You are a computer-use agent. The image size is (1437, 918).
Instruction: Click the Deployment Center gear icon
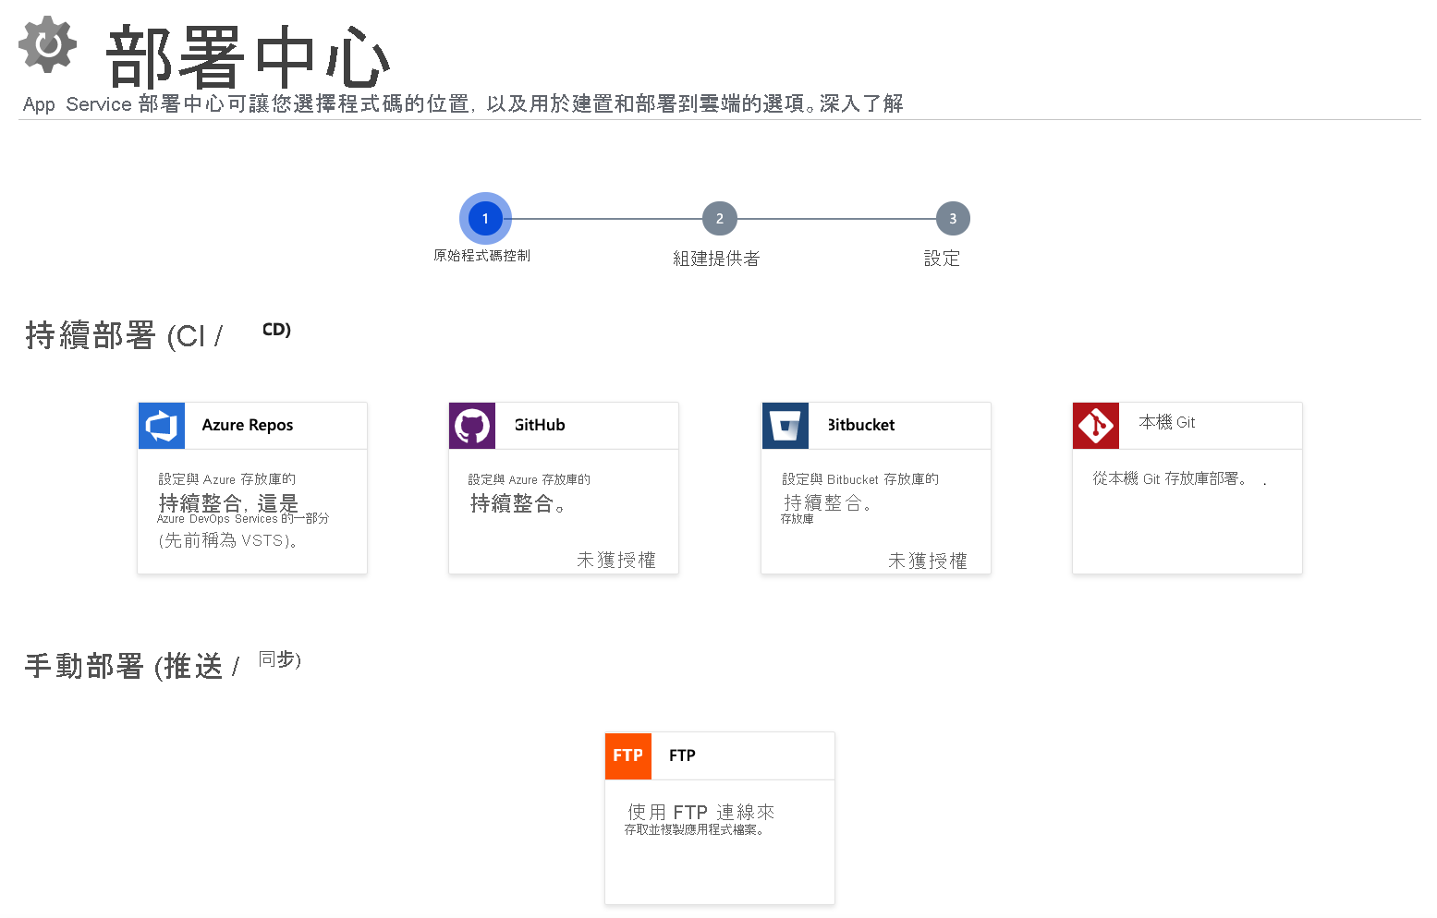tap(47, 44)
